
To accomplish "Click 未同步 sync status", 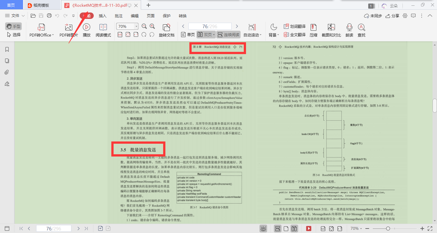I will pos(373,16).
